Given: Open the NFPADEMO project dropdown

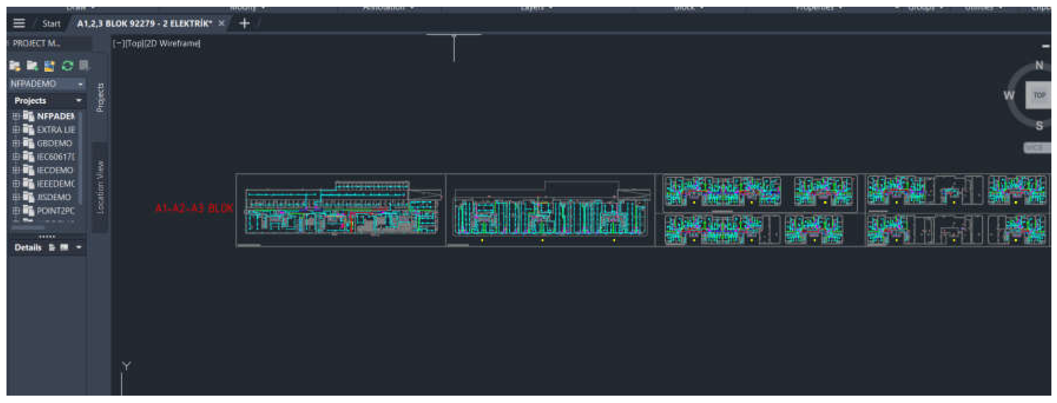Looking at the screenshot, I should click(x=47, y=84).
